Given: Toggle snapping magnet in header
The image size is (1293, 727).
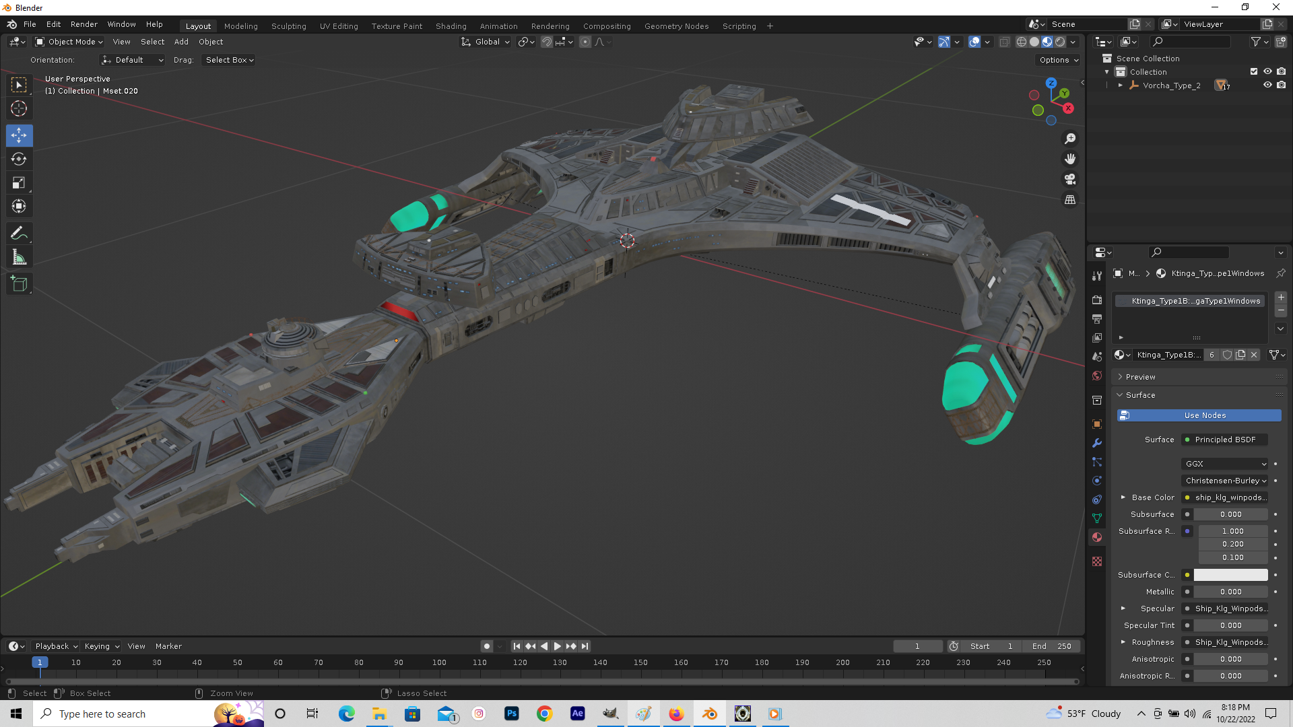Looking at the screenshot, I should point(547,42).
